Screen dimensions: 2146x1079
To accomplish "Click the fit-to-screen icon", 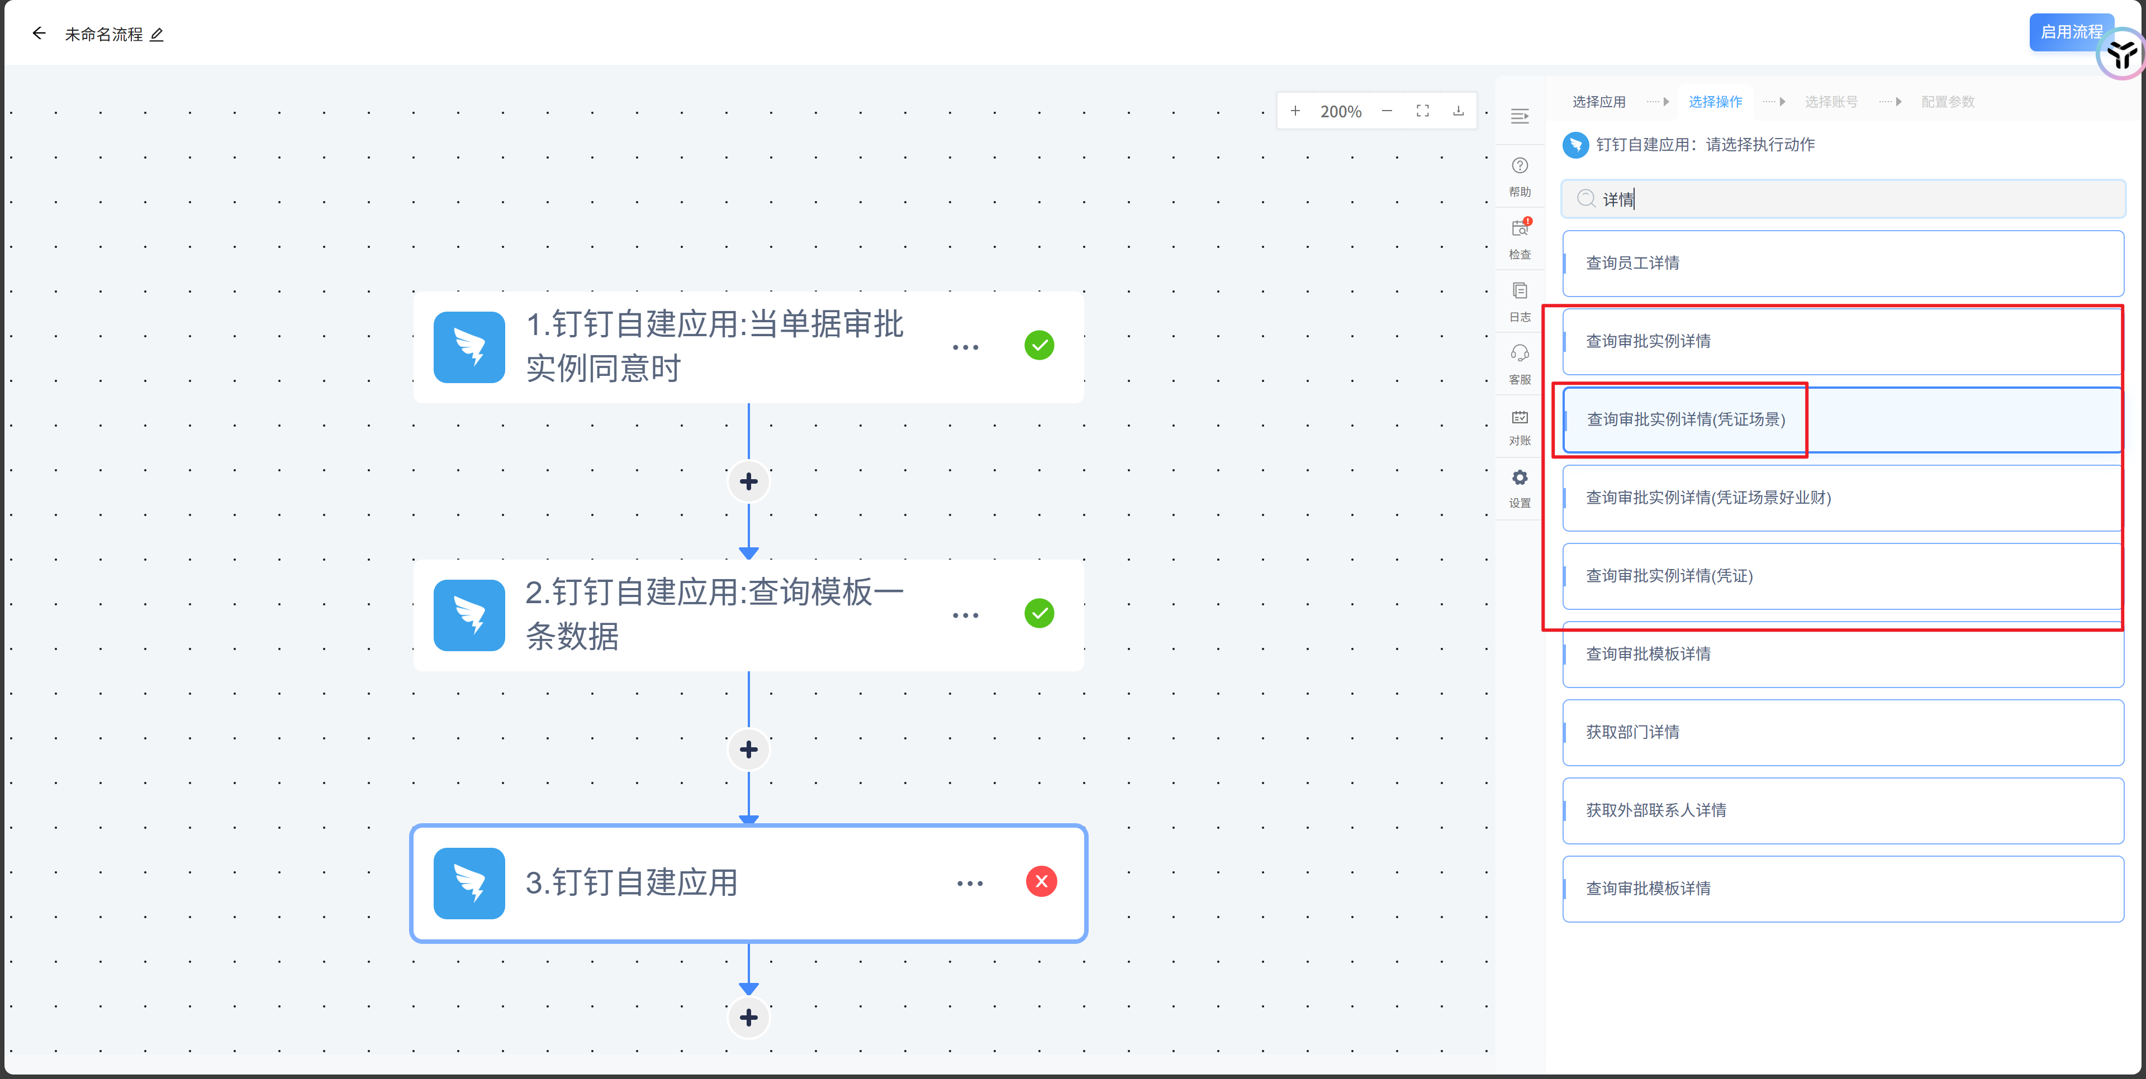I will click(1423, 111).
